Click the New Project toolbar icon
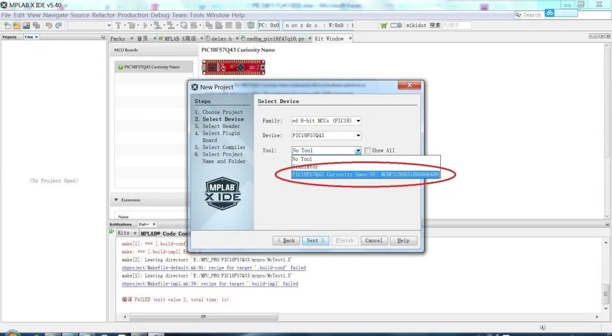 [x=16, y=25]
